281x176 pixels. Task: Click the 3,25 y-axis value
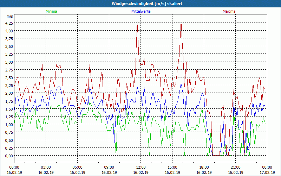(x=9, y=54)
